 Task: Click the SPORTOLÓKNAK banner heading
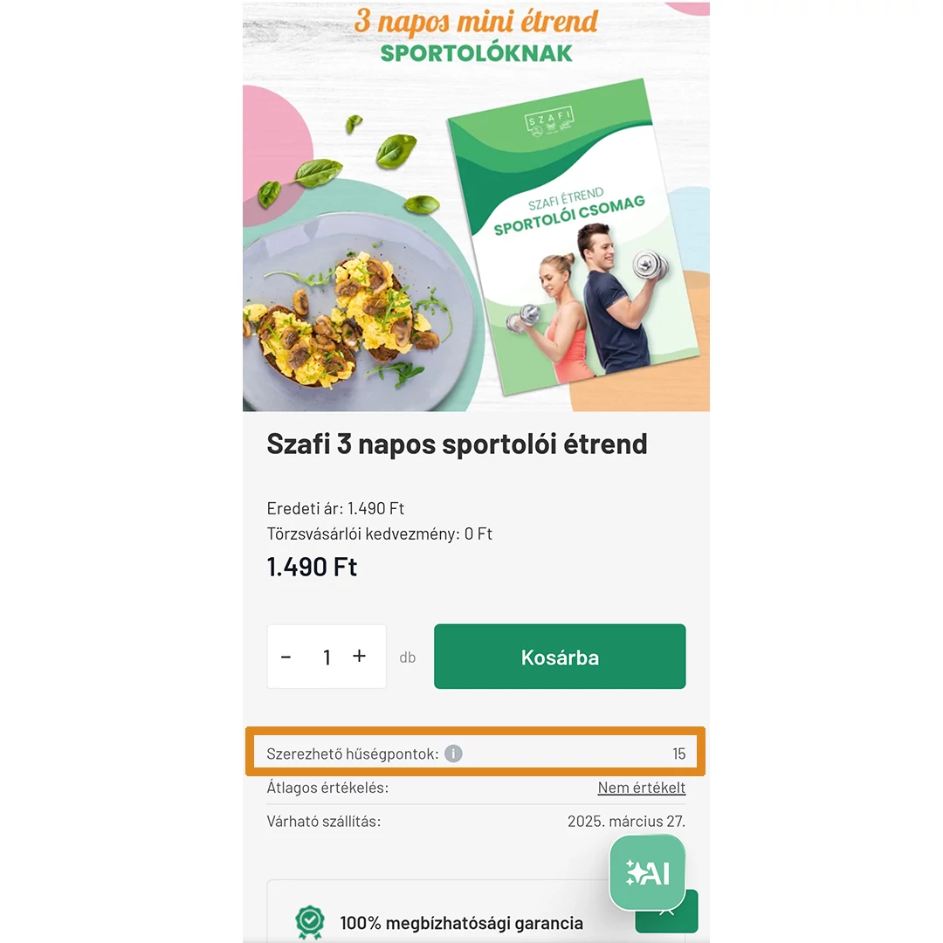click(x=477, y=53)
